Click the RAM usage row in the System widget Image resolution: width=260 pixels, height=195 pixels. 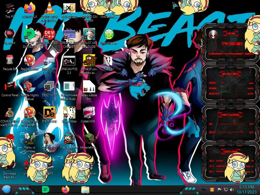click(x=231, y=88)
